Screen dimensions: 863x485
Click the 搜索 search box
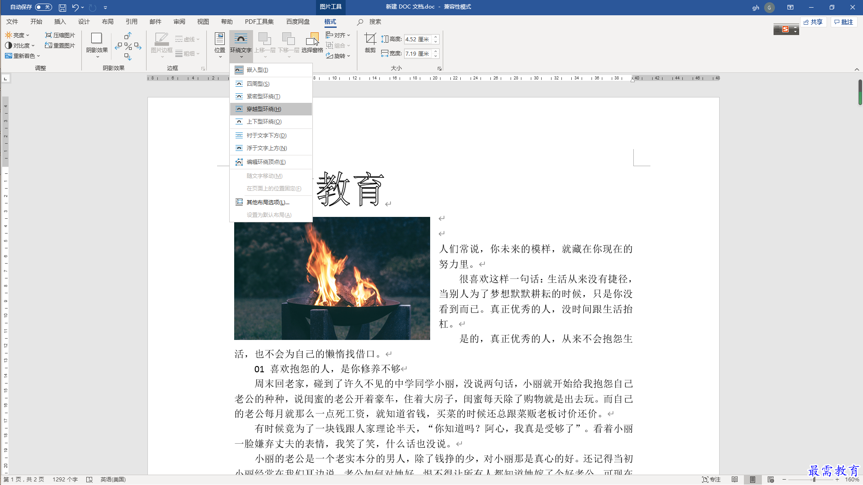click(370, 22)
